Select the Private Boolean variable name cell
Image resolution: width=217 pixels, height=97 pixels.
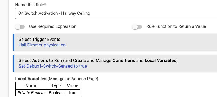pos(31,93)
